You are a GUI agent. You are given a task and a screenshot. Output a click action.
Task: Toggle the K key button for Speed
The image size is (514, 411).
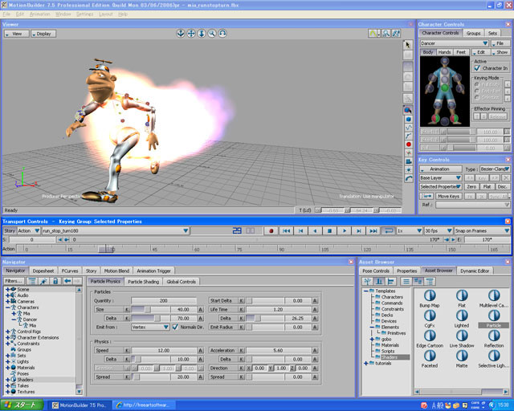tap(127, 350)
